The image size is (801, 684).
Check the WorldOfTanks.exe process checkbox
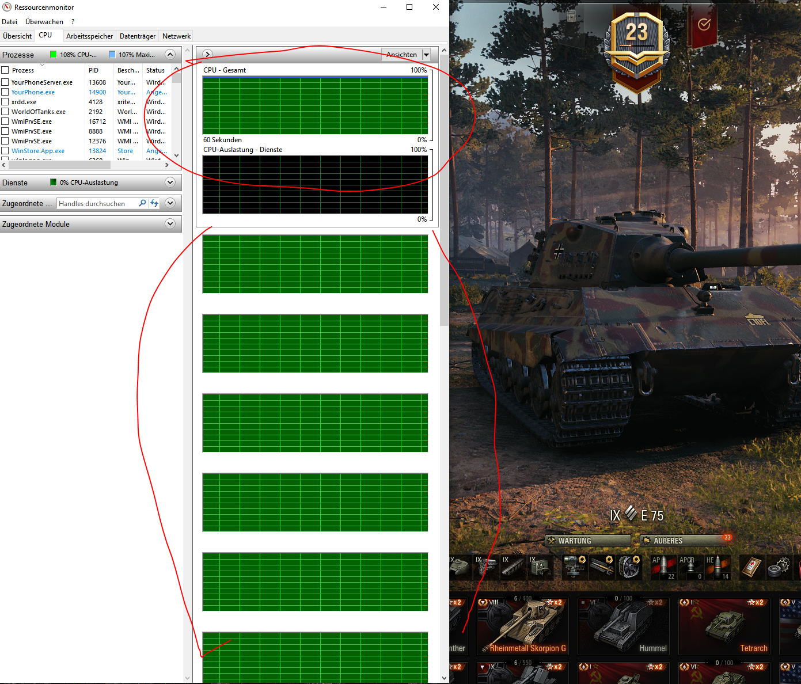tap(5, 112)
